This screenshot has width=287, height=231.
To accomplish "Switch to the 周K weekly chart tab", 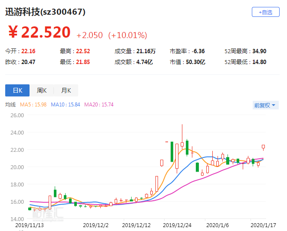I will (x=42, y=90).
